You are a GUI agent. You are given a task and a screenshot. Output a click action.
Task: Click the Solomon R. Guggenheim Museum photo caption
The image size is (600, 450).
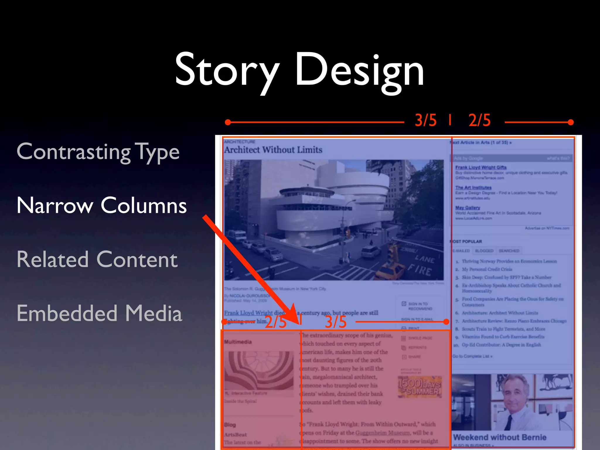275,289
